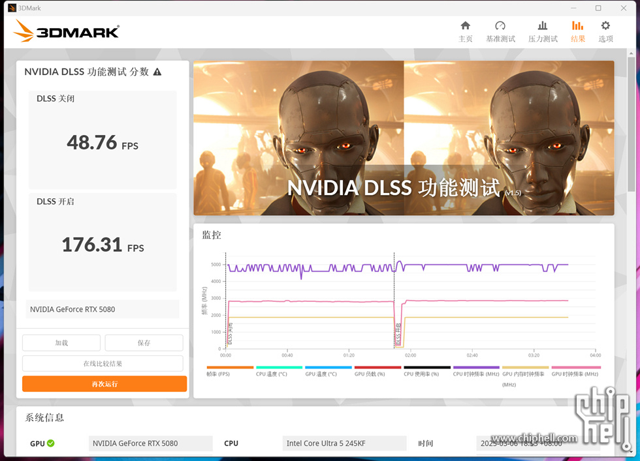Viewport: 640px width, 461px height.
Task: Click the 加载 load button
Action: 61,343
